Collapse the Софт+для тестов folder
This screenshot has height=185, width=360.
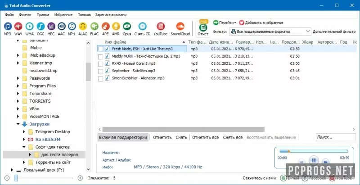pyautogui.click(x=24, y=147)
